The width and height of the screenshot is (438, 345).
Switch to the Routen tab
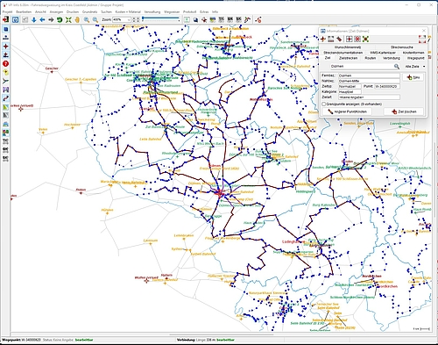pyautogui.click(x=370, y=58)
